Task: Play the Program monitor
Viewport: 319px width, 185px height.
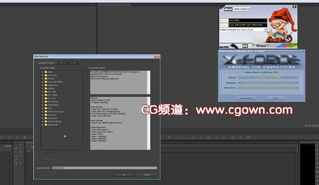Action: click(209, 137)
